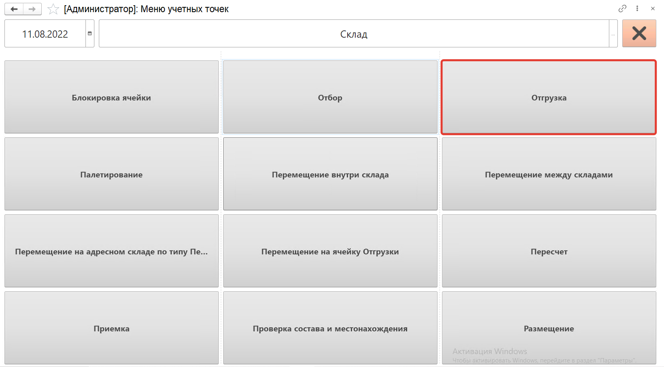Open the calendar date picker icon
Screen dimensions: 664x367
[90, 34]
